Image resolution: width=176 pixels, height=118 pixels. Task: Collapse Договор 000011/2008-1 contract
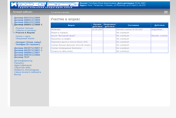pos(13,25)
